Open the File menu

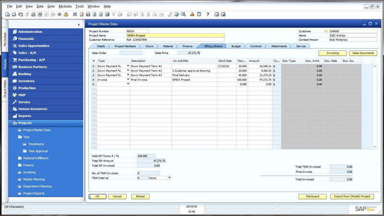(10, 6)
